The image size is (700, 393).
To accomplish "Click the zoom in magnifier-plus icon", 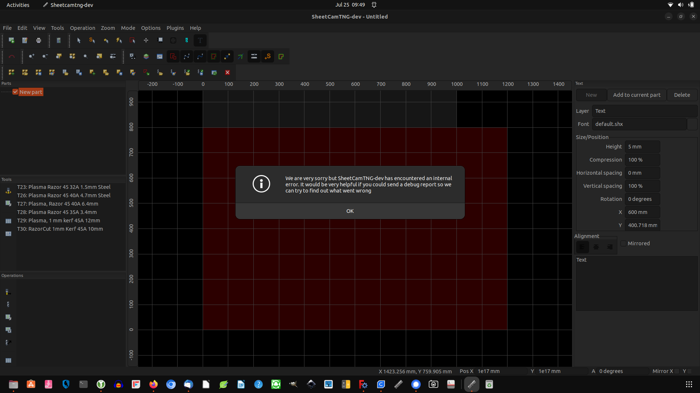I will click(x=32, y=56).
